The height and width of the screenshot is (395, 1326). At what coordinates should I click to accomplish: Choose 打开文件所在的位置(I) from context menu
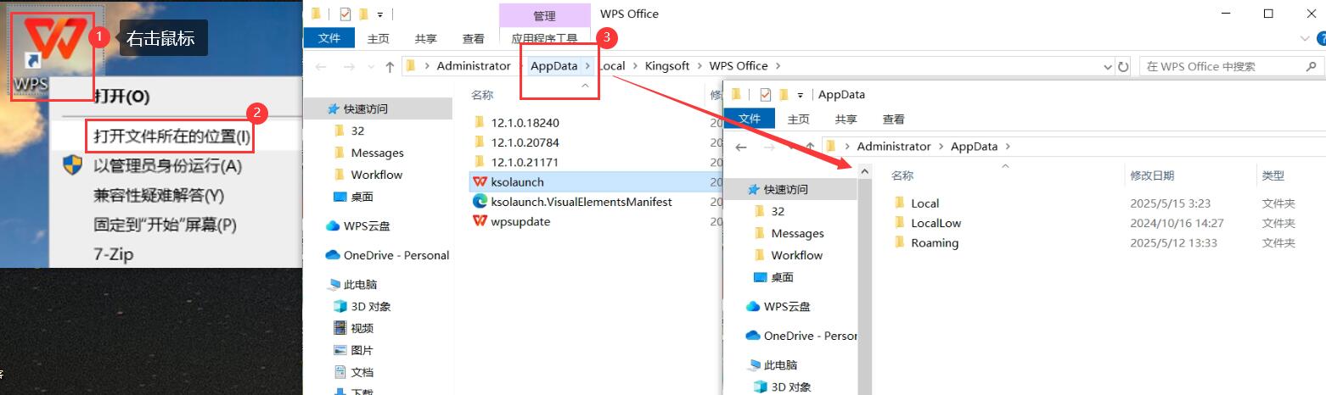[x=172, y=136]
